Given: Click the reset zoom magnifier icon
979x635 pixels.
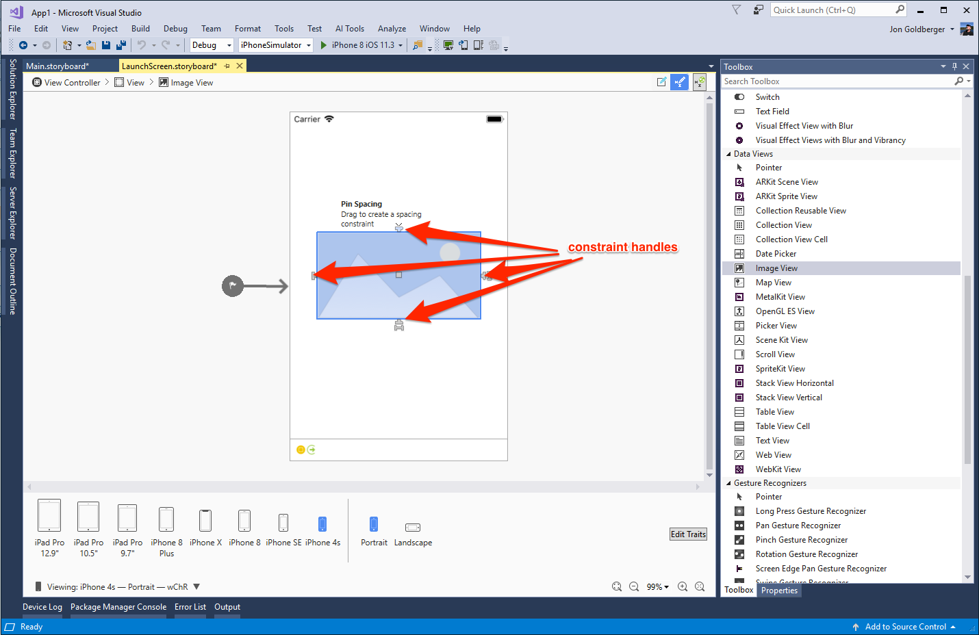Looking at the screenshot, I should point(700,586).
